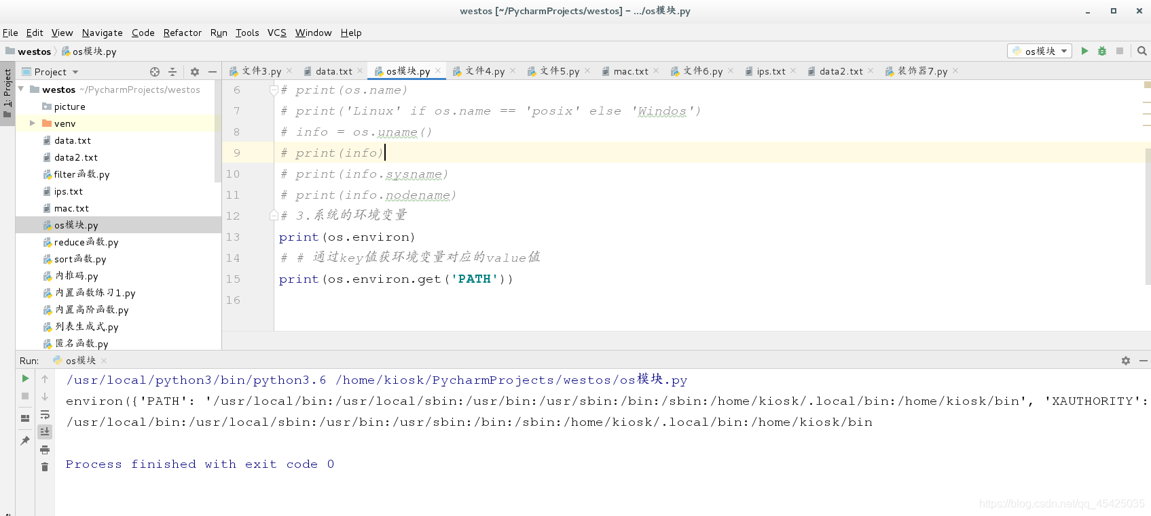The height and width of the screenshot is (516, 1151).
Task: Start debugging with the bug icon
Action: coord(1102,51)
